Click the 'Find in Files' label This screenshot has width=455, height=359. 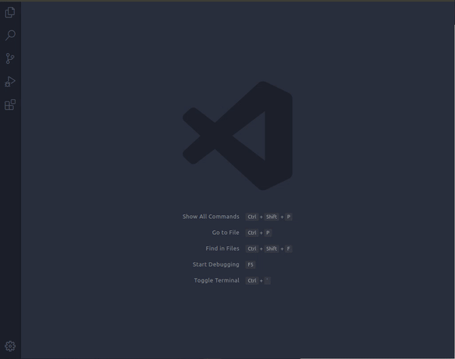click(222, 248)
